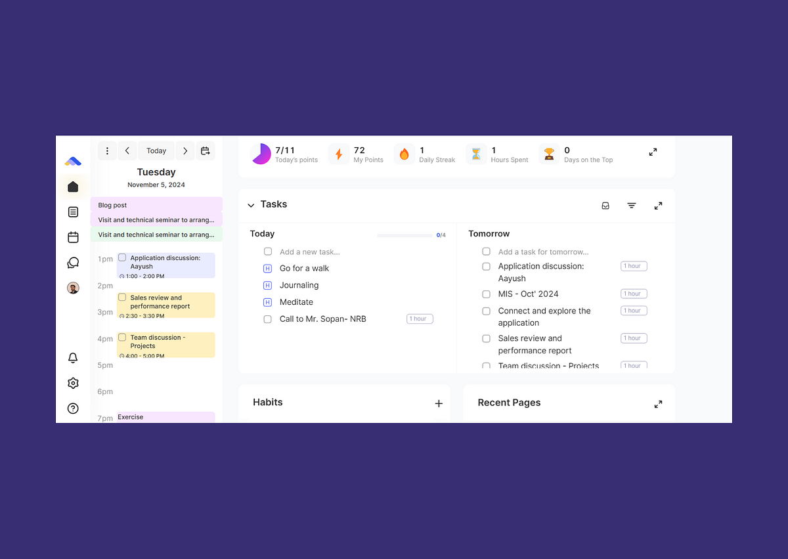Open 1 hour tag on Connect and explore
The width and height of the screenshot is (788, 559).
634,311
